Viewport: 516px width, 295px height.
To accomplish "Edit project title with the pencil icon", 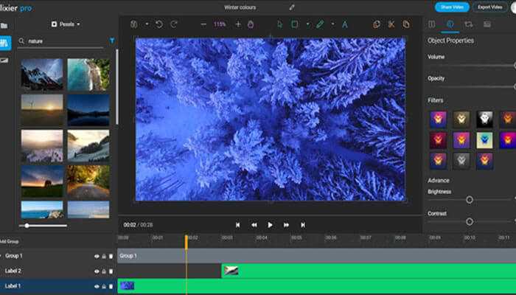I will click(x=292, y=7).
